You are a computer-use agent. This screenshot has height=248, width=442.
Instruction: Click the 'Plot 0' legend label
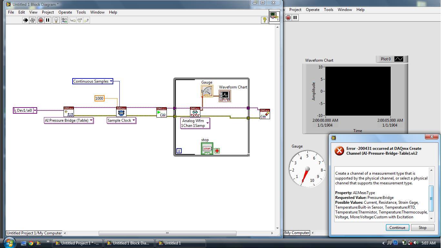(x=386, y=59)
